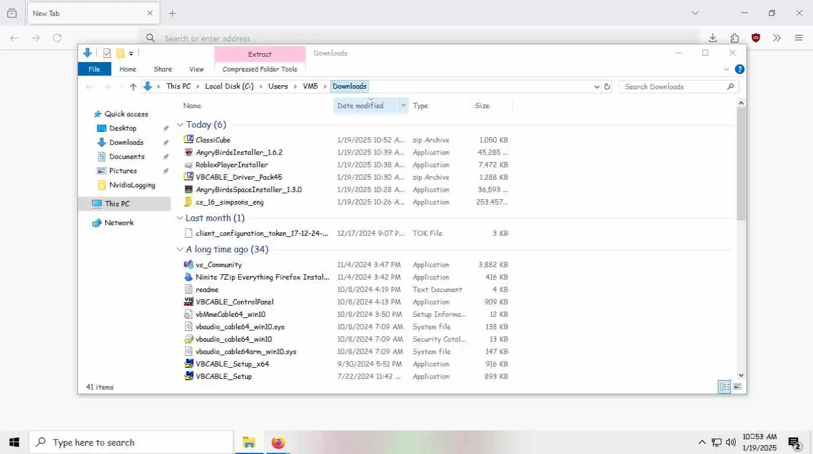Image resolution: width=813 pixels, height=454 pixels.
Task: Open the File ribbon tab
Action: (94, 69)
